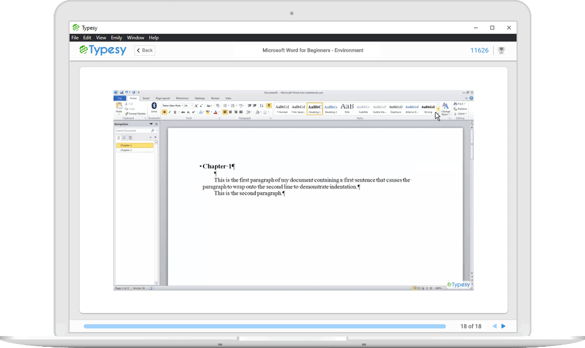Click the Replace button in Editing group

coord(461,109)
